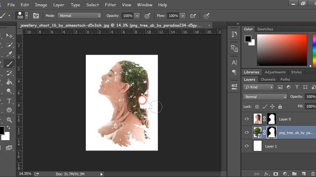Image resolution: width=316 pixels, height=177 pixels.
Task: Open the Flow slider dropdown arrow
Action: coord(183,16)
